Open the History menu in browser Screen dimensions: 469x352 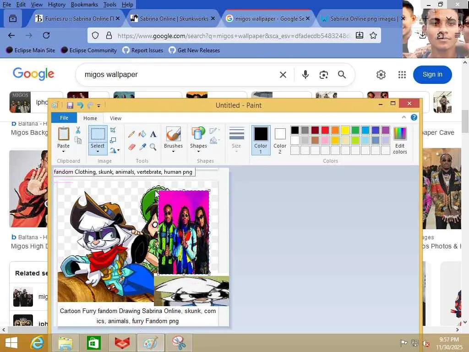56,5
